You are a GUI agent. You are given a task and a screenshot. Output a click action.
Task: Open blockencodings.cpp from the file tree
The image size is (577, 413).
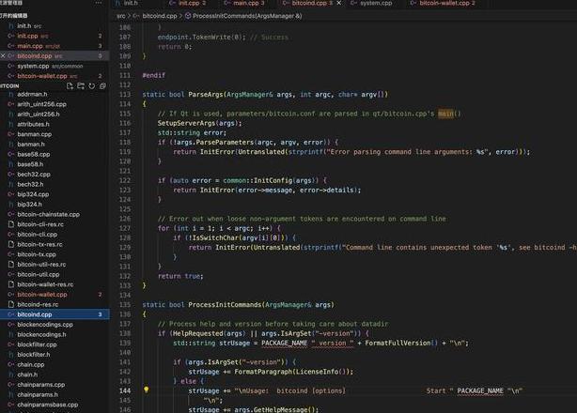click(55, 325)
